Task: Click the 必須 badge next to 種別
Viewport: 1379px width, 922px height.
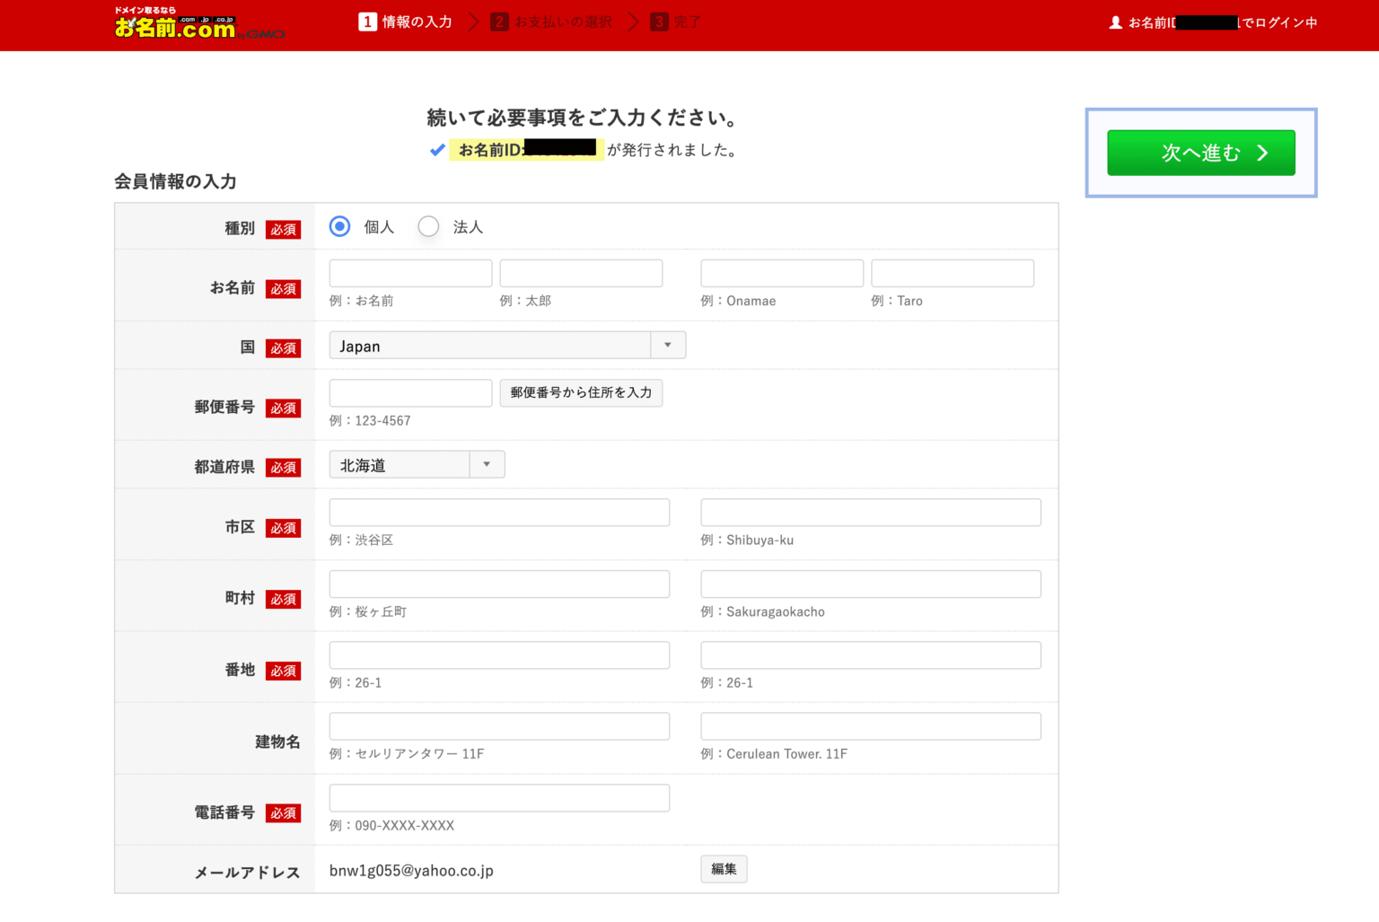Action: [284, 229]
